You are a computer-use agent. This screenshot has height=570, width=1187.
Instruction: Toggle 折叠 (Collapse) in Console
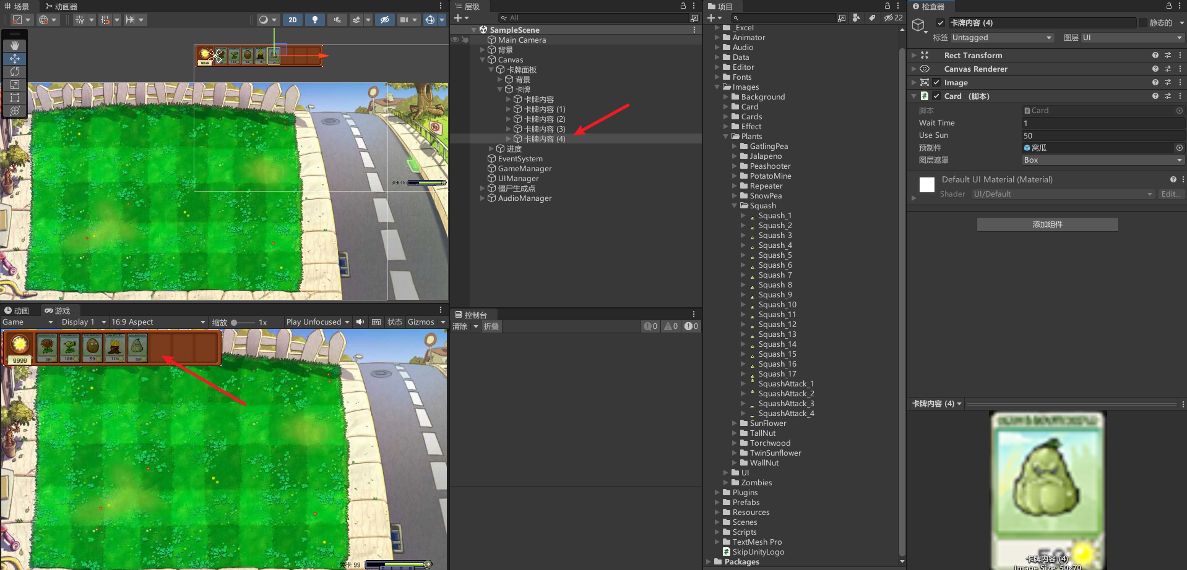coord(491,326)
